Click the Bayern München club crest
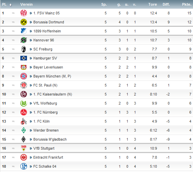This screenshot has height=172, width=193. click(x=24, y=76)
